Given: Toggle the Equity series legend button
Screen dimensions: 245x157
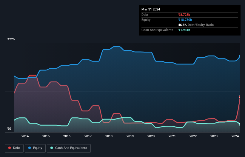Looking at the screenshot, I should [x=35, y=148].
